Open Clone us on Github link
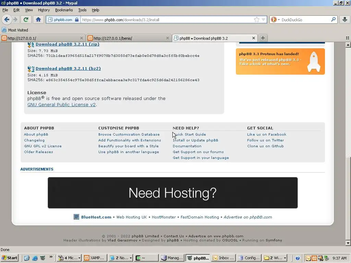351x263 pixels. tap(265, 146)
